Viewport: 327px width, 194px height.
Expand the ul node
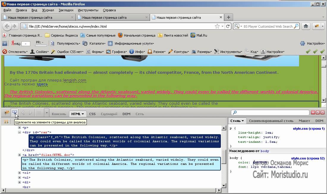click(x=19, y=178)
